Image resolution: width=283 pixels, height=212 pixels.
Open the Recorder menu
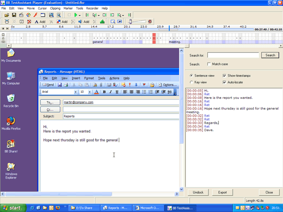click(93, 8)
